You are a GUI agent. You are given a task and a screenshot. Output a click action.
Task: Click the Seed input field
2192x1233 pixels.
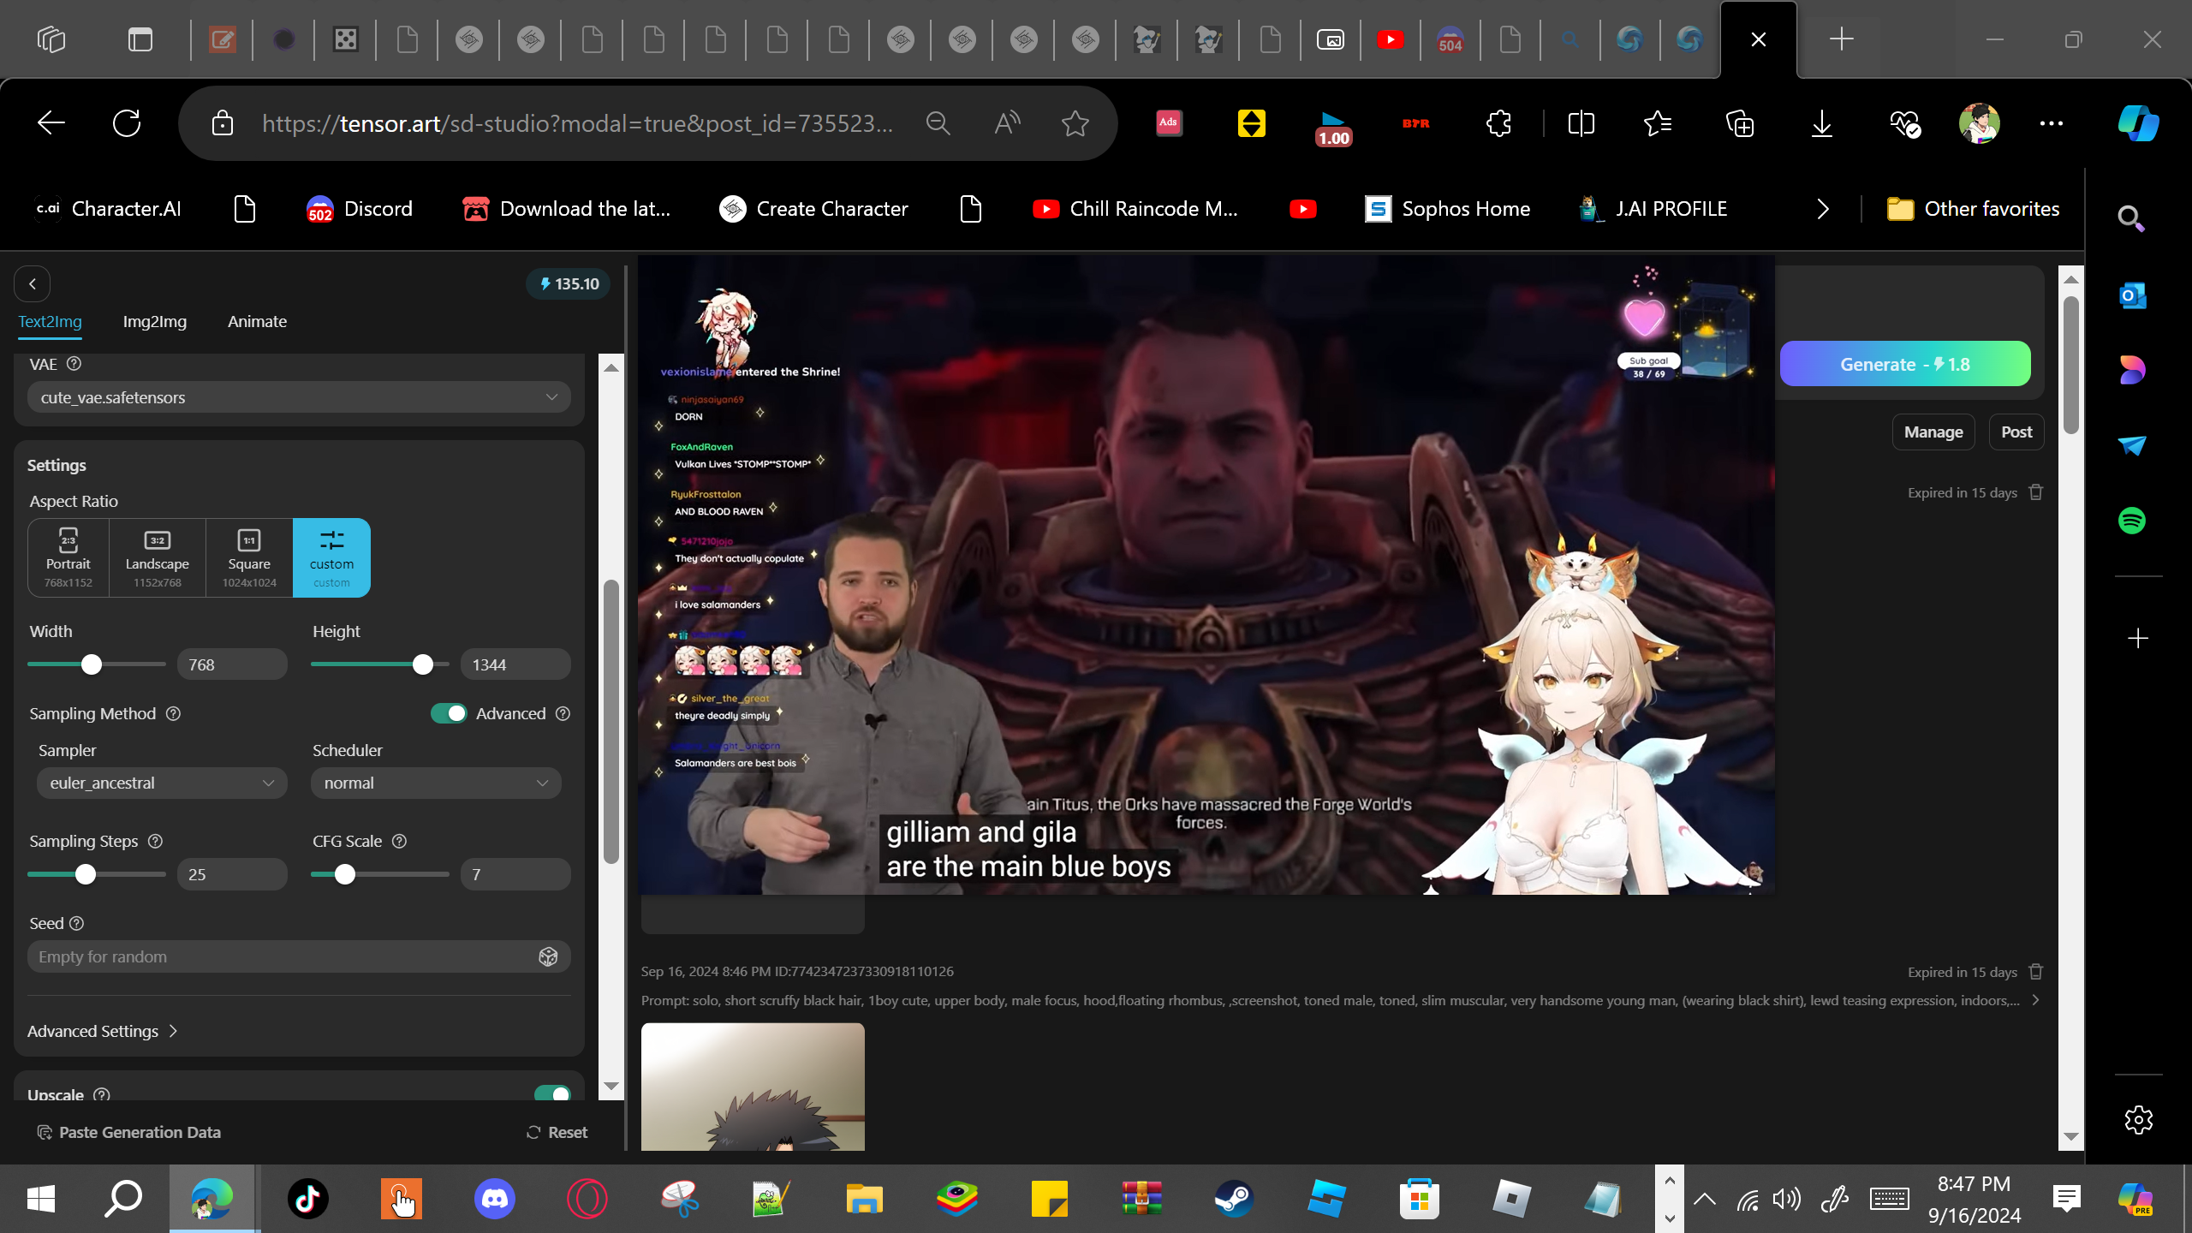coord(299,956)
